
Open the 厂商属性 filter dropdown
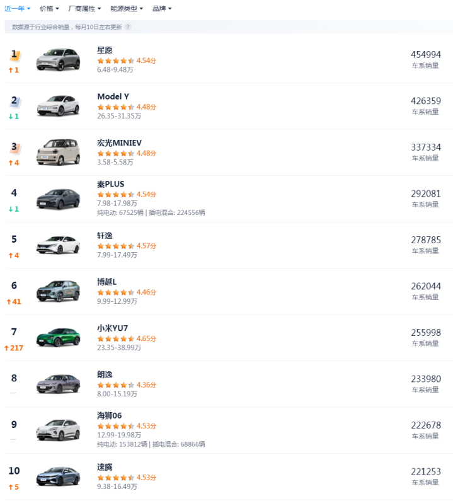coord(84,9)
